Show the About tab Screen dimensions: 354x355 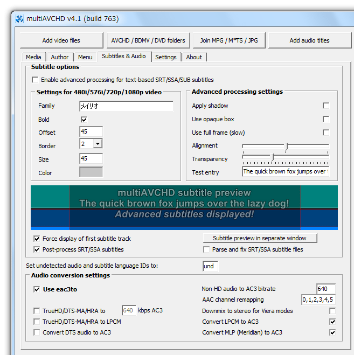pos(194,57)
